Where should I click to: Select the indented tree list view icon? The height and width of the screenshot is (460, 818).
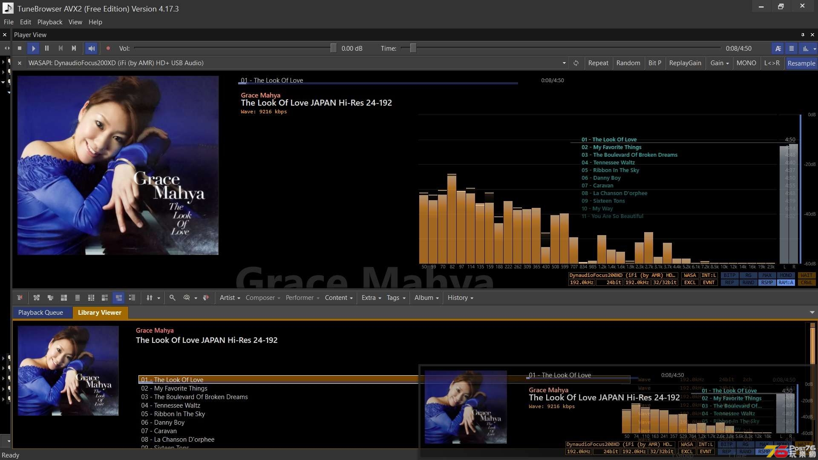(132, 298)
